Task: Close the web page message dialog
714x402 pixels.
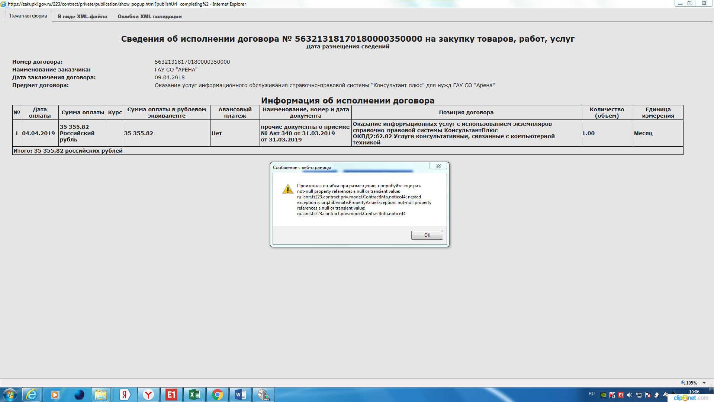Action: coord(438,166)
